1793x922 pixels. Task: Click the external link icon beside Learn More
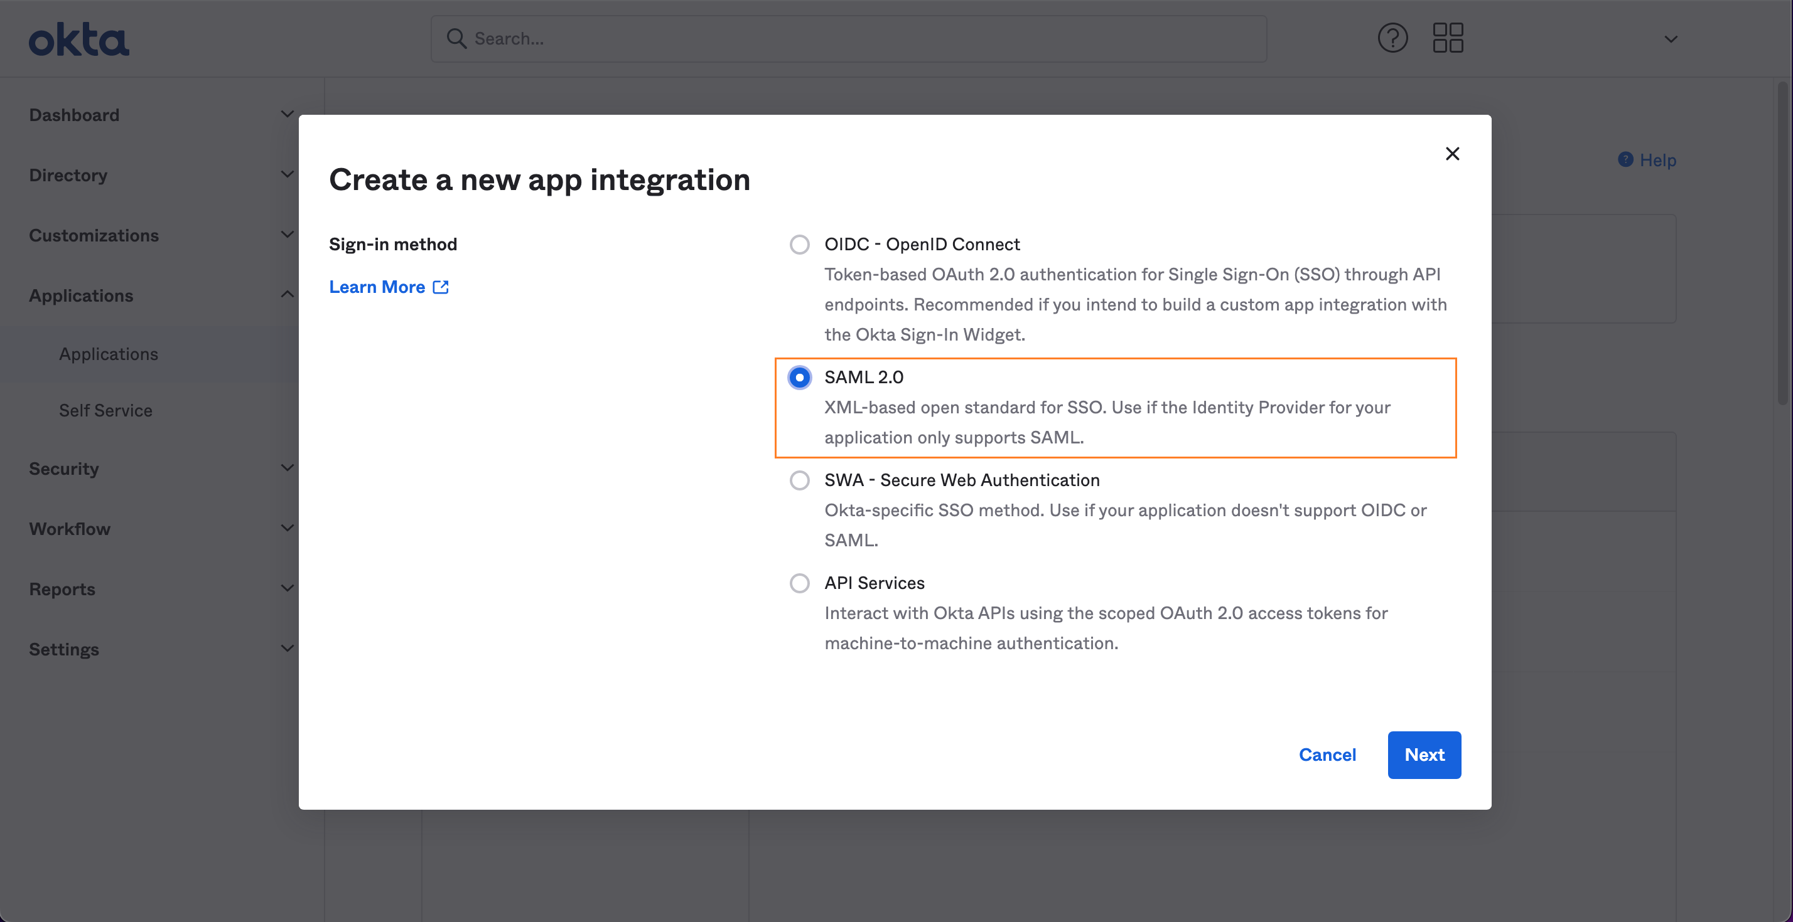(441, 287)
